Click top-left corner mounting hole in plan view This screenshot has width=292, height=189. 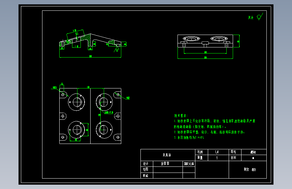coord(63,95)
